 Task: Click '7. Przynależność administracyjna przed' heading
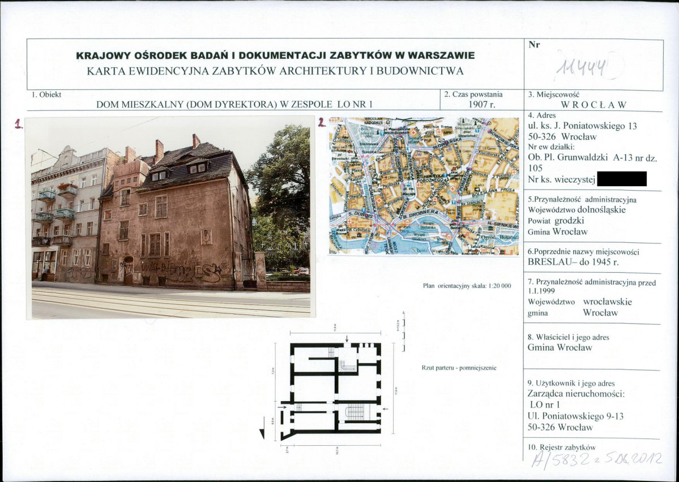(592, 283)
